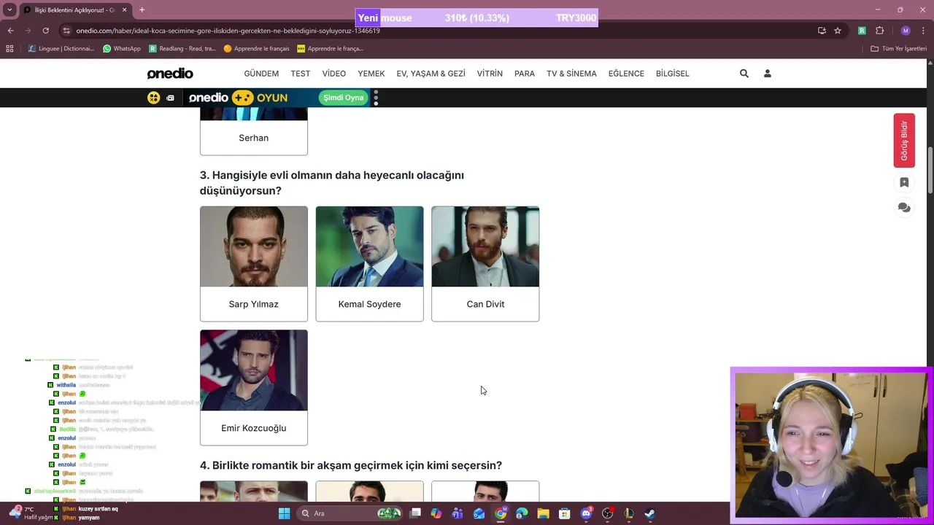Click the Görüş Bildir feedback button
This screenshot has height=525, width=934.
pos(904,141)
